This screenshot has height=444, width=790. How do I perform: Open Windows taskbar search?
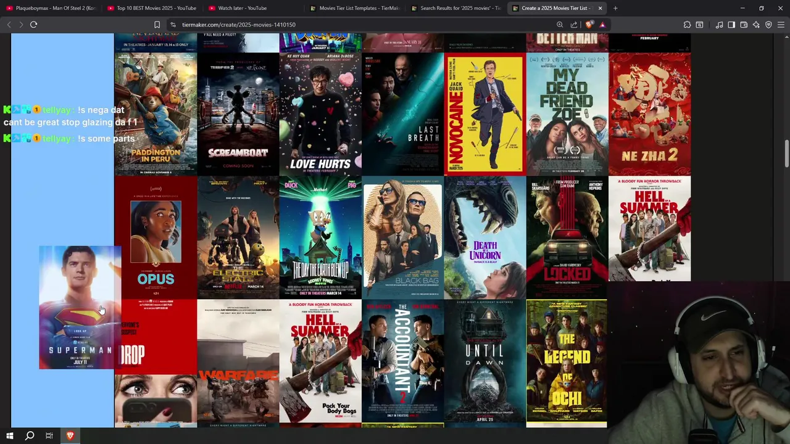[30, 436]
